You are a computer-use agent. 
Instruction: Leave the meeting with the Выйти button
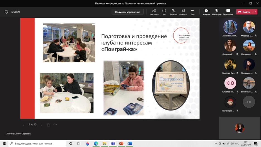coord(244,12)
